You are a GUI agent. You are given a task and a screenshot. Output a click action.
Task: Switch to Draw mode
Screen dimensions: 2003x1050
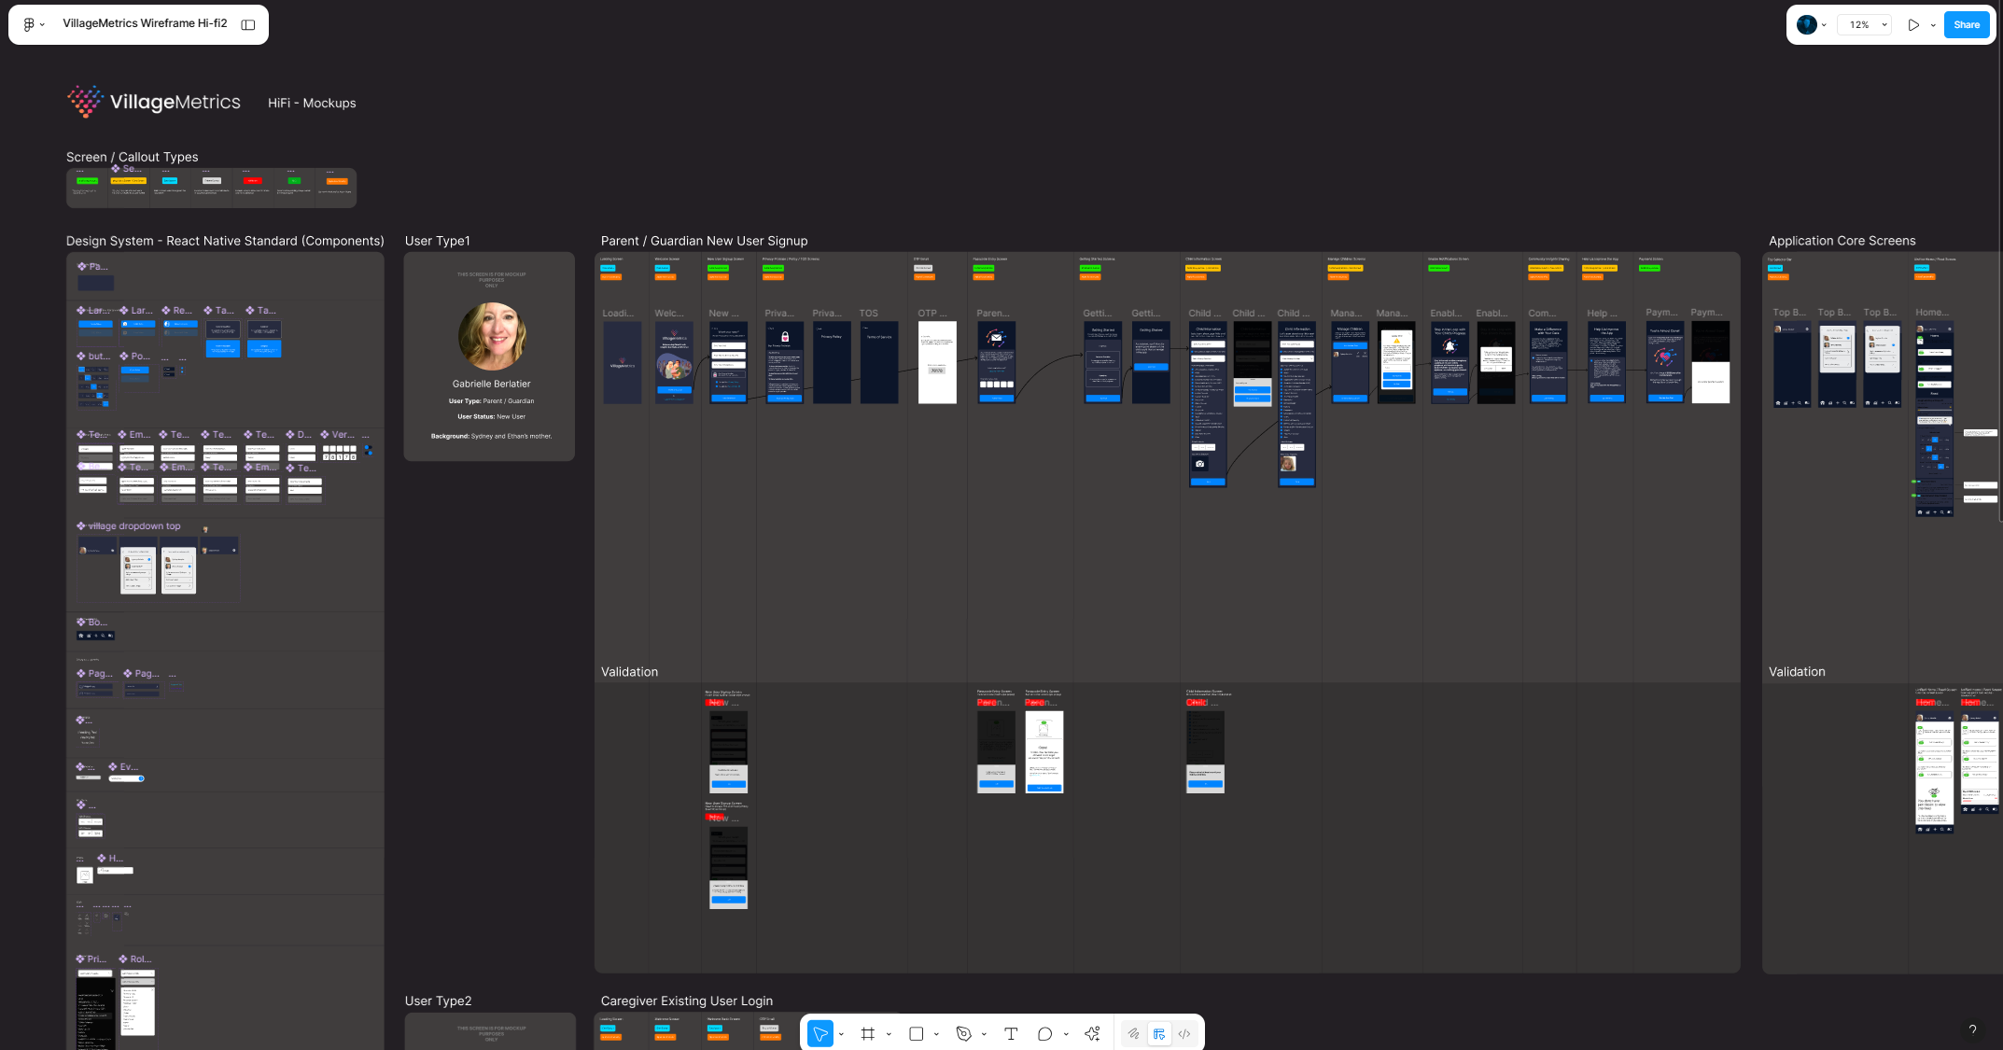pyautogui.click(x=1133, y=1033)
